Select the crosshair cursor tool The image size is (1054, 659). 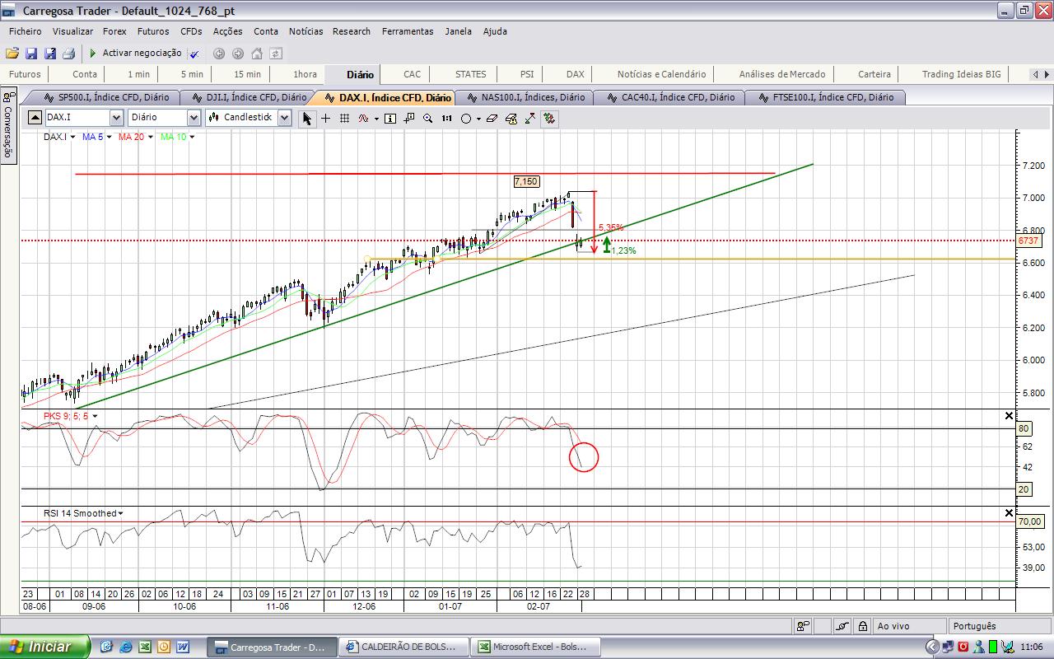coord(326,119)
